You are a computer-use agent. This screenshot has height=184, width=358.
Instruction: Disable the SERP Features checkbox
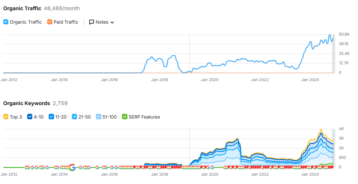click(125, 117)
